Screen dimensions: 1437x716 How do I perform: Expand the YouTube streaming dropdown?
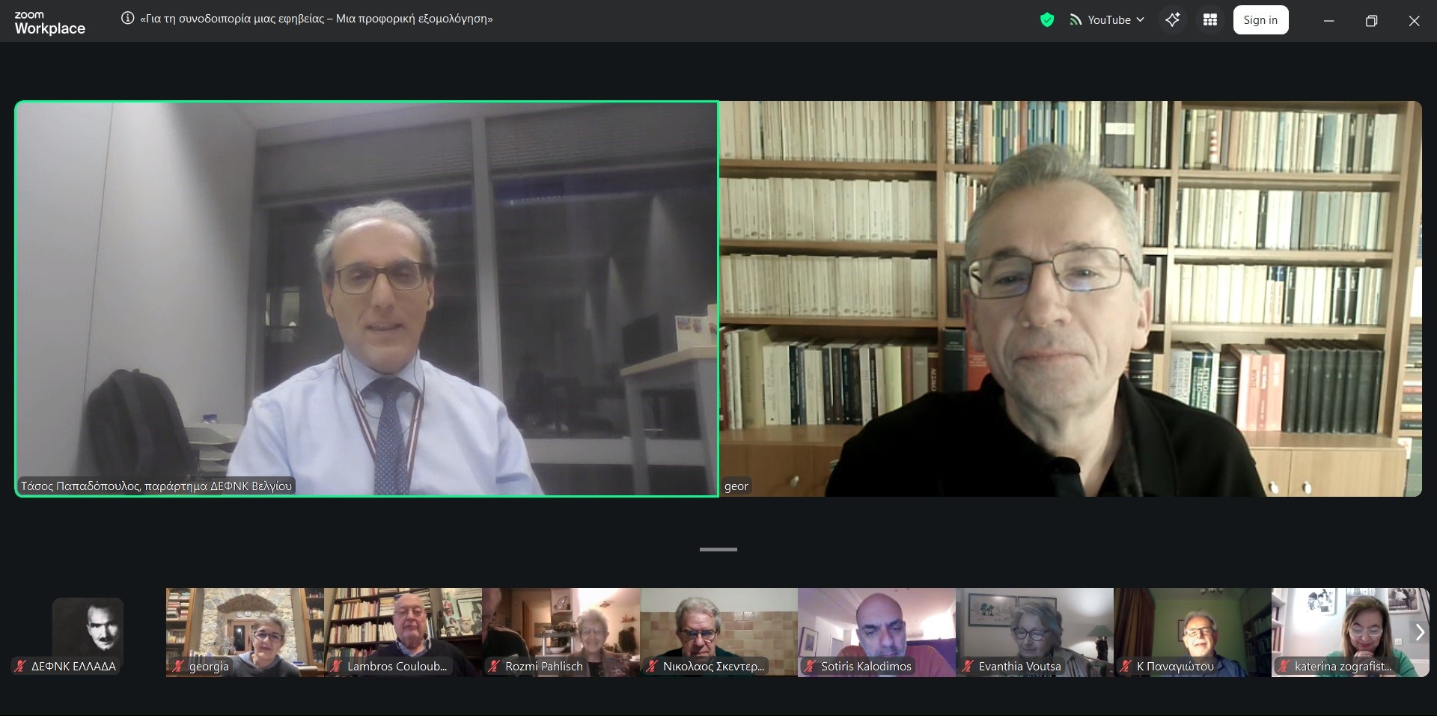pyautogui.click(x=1140, y=20)
